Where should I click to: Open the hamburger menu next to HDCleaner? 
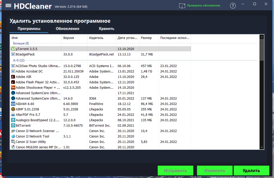pyautogui.click(x=8, y=6)
